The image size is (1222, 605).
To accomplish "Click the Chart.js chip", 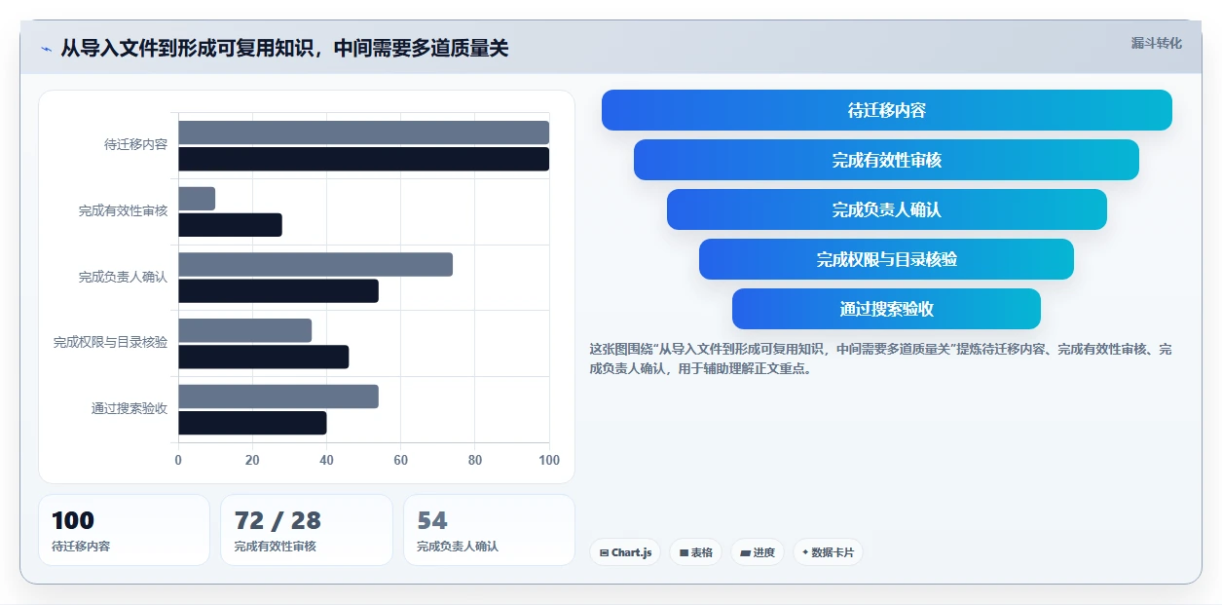I will click(625, 552).
